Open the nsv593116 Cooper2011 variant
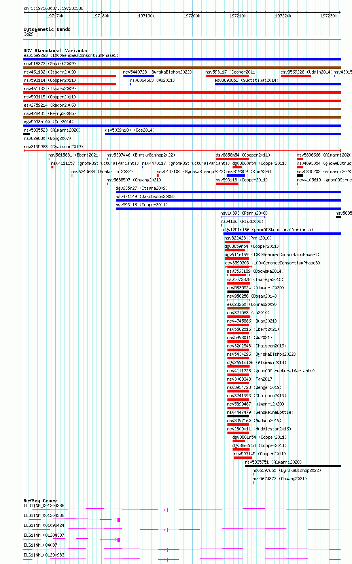The image size is (352, 564). point(228,209)
